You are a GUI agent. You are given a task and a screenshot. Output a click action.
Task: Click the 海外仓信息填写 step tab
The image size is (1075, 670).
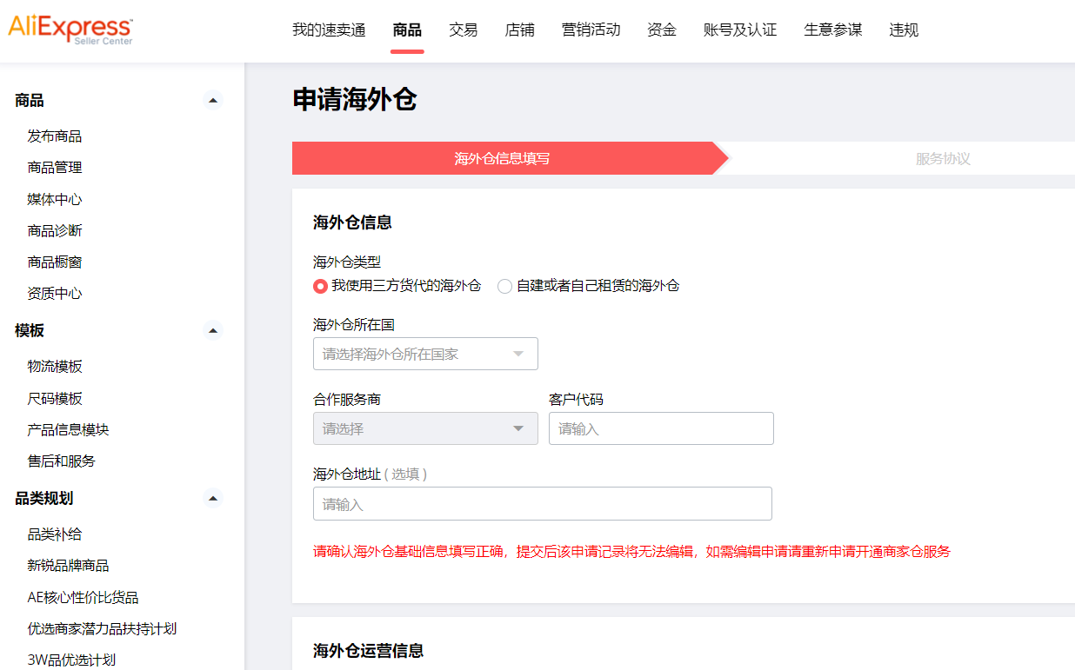[502, 159]
